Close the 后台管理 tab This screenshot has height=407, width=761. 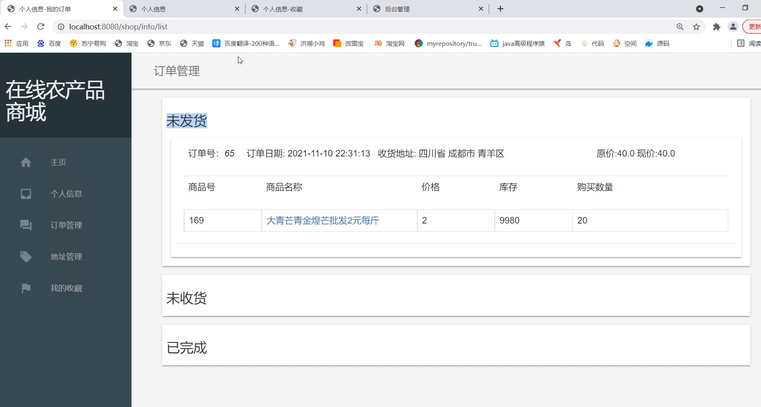click(481, 9)
